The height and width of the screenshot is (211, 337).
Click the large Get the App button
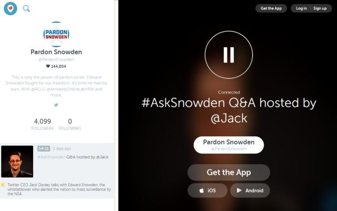[229, 173]
